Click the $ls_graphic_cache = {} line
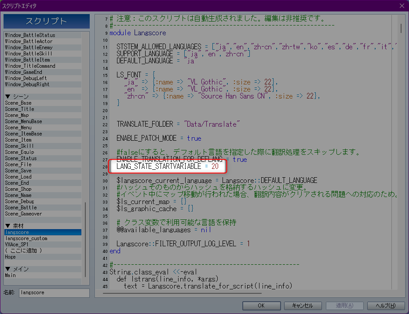 tap(155, 208)
